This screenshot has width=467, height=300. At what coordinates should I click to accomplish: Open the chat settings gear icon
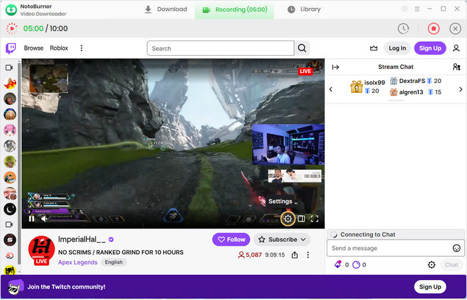click(x=431, y=265)
